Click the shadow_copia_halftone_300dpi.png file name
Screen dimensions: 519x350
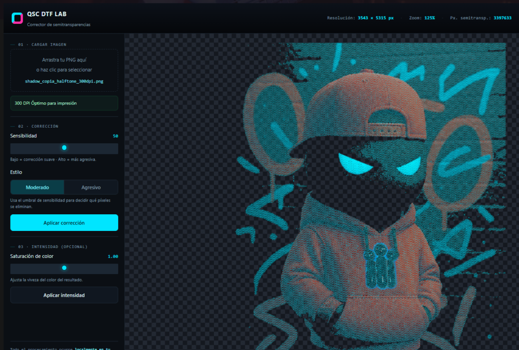64,82
